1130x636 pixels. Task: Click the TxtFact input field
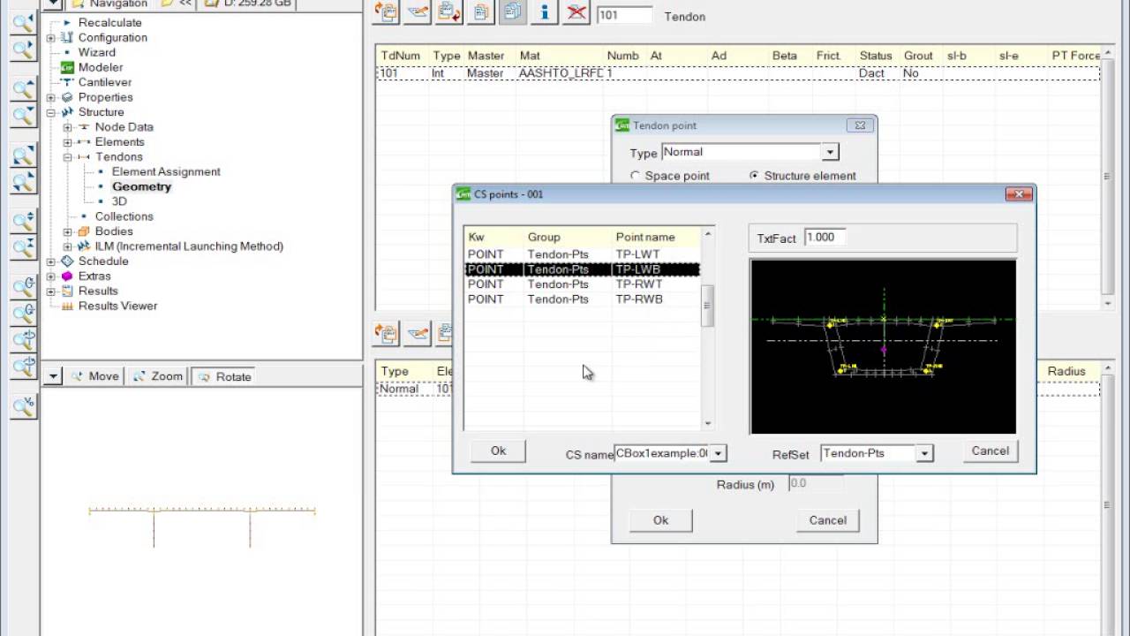tap(825, 238)
